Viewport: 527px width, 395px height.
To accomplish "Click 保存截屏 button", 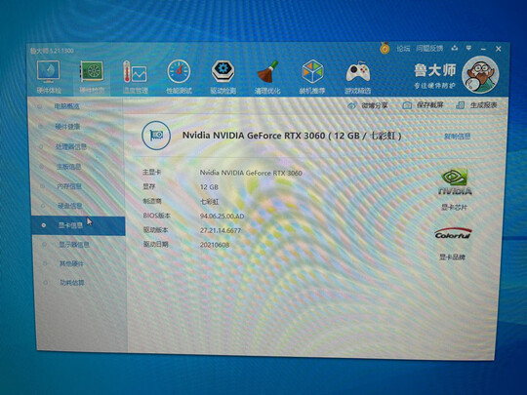I will (423, 105).
